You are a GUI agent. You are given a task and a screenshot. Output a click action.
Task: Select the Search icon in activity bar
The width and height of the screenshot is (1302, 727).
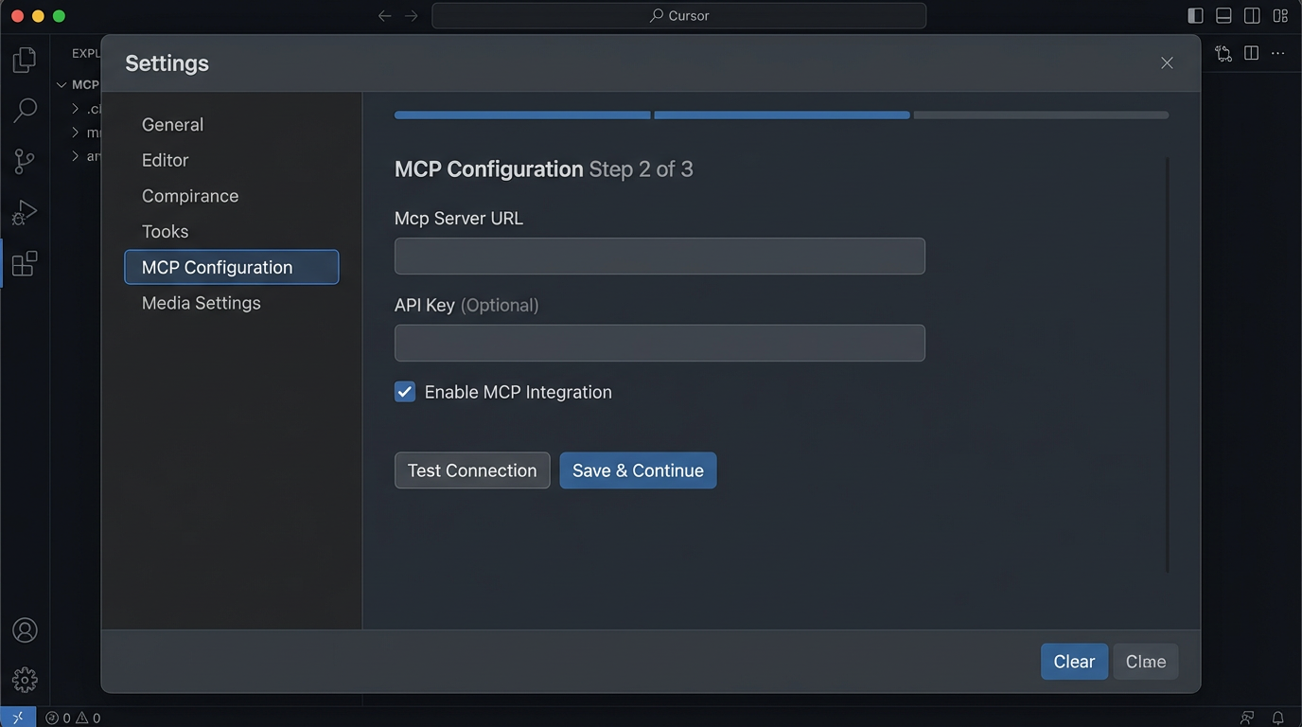[24, 110]
